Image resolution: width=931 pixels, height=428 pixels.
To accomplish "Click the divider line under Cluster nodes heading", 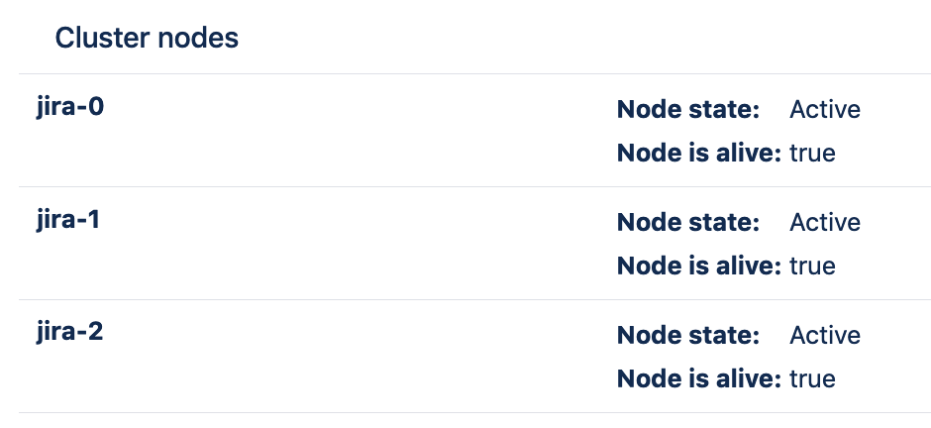I will click(x=465, y=73).
